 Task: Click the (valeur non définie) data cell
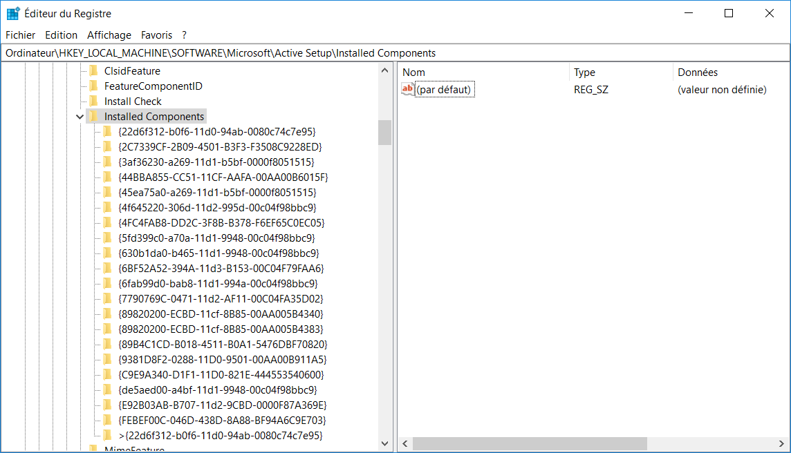coord(722,90)
